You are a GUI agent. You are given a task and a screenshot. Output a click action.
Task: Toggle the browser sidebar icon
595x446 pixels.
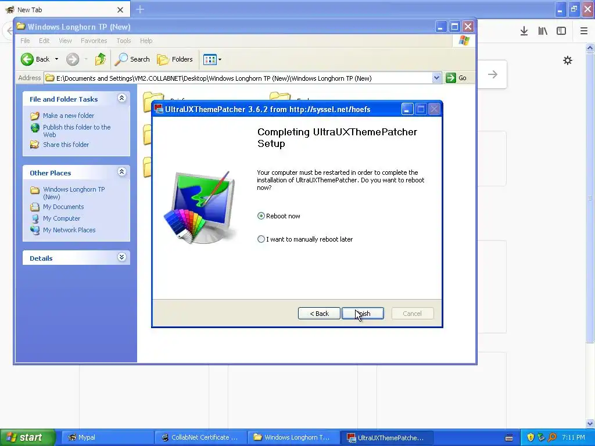tap(561, 31)
